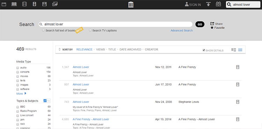Screen dimensions: 262x129
Task: Open the Audio speaker icon in top bar
Action: pos(35,4)
